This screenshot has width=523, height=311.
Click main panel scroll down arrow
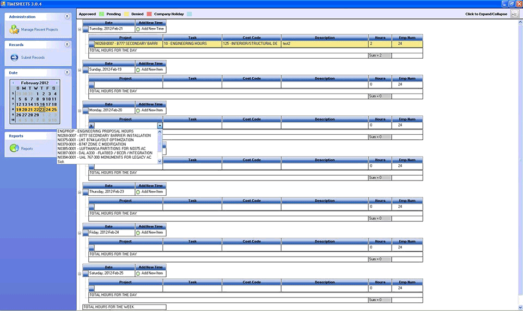(x=520, y=308)
